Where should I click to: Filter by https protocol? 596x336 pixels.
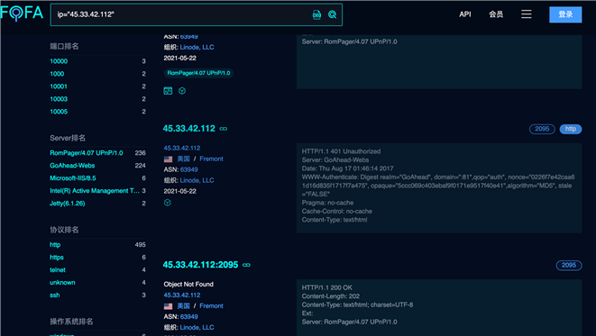(x=57, y=257)
